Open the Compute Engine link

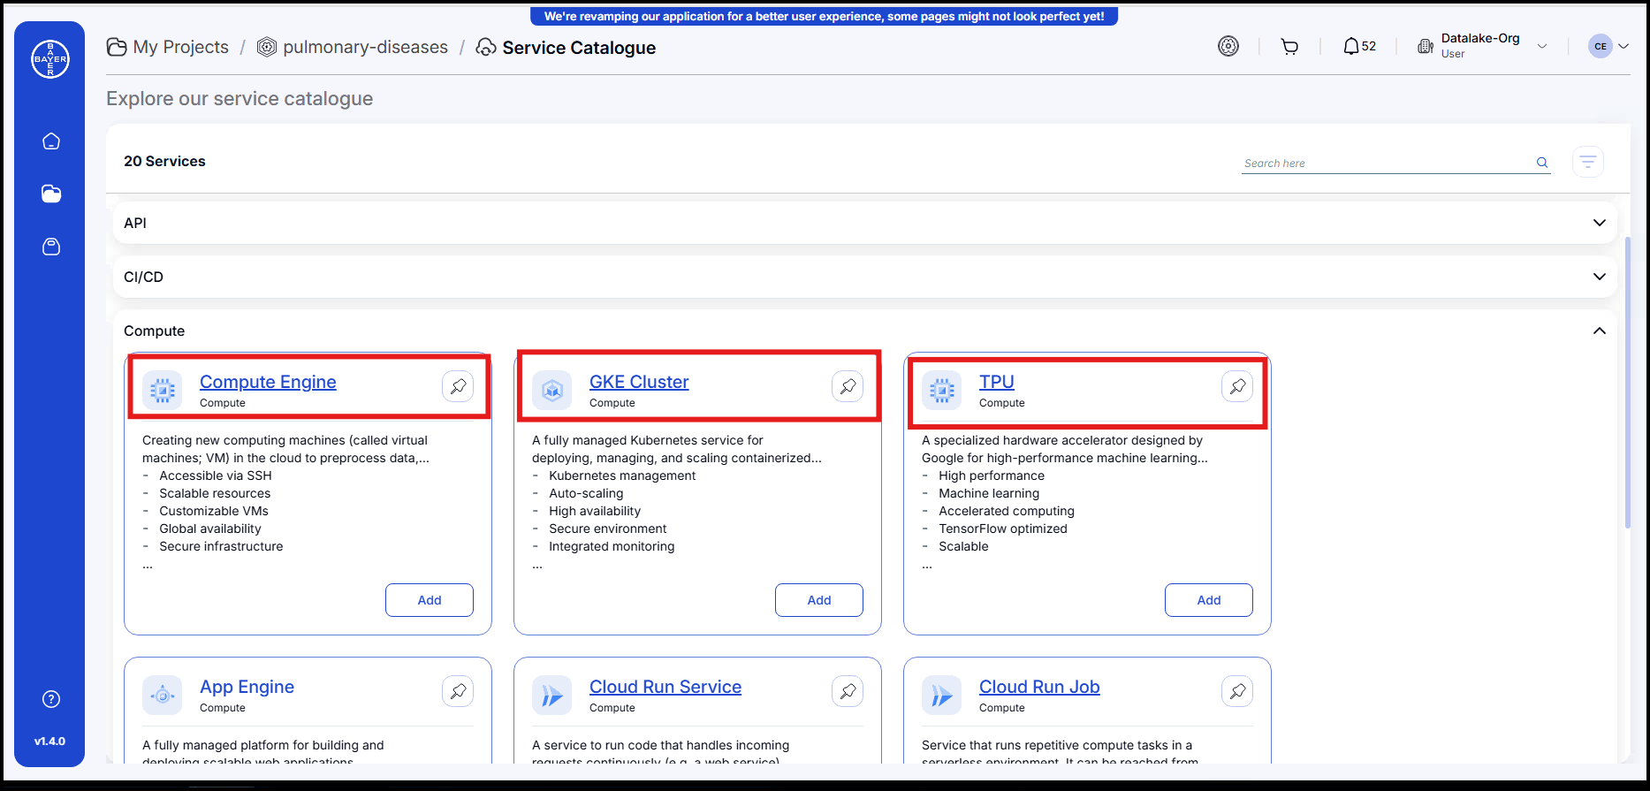click(268, 382)
